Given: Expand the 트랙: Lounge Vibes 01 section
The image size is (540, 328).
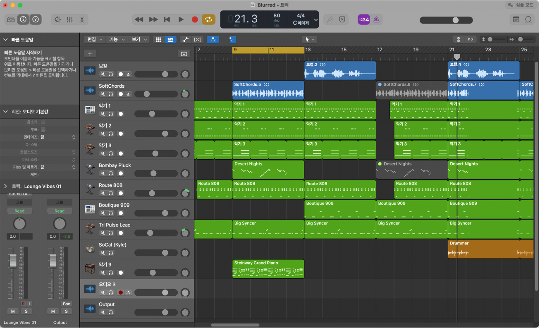Looking at the screenshot, I should pyautogui.click(x=6, y=186).
